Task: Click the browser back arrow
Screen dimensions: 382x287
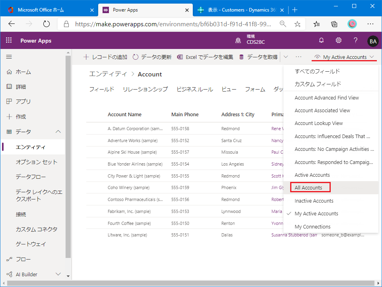Action: [x=12, y=24]
